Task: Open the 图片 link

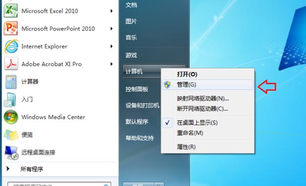Action: (x=131, y=21)
